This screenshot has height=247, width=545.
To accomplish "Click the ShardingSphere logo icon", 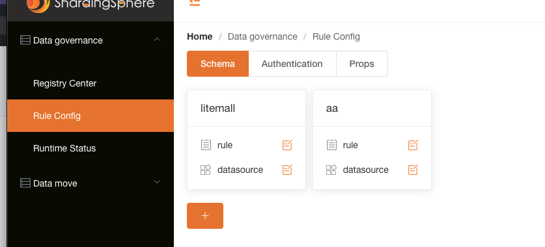I will 38,6.
